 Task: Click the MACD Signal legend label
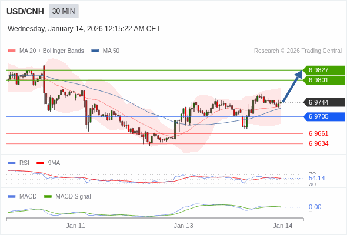pyautogui.click(x=73, y=197)
